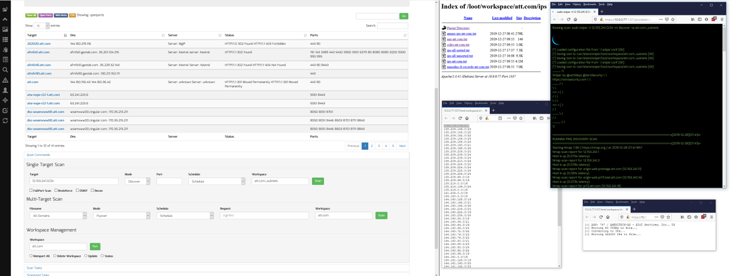Bookmark the page with the star in the sniper terminal browser
The height and width of the screenshot is (276, 731).
tap(673, 19)
